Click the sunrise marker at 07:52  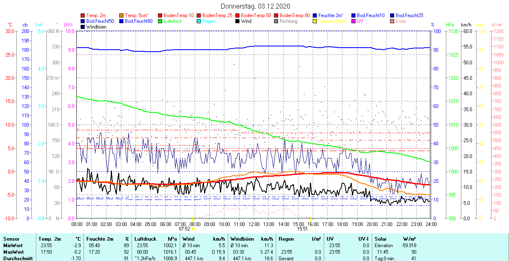coord(193,228)
